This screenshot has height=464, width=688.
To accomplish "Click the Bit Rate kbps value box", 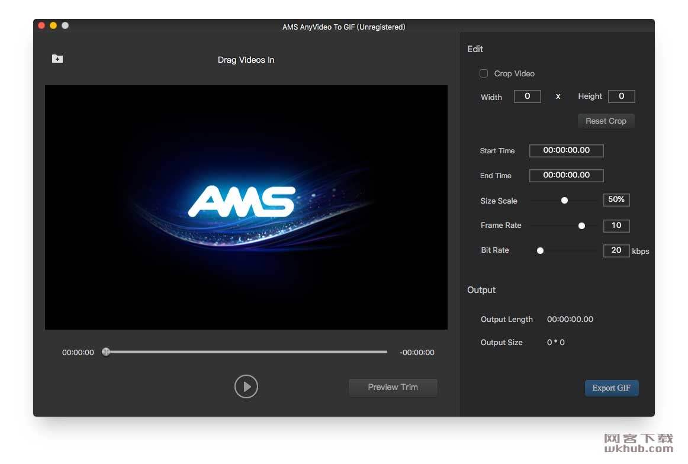I will point(616,250).
